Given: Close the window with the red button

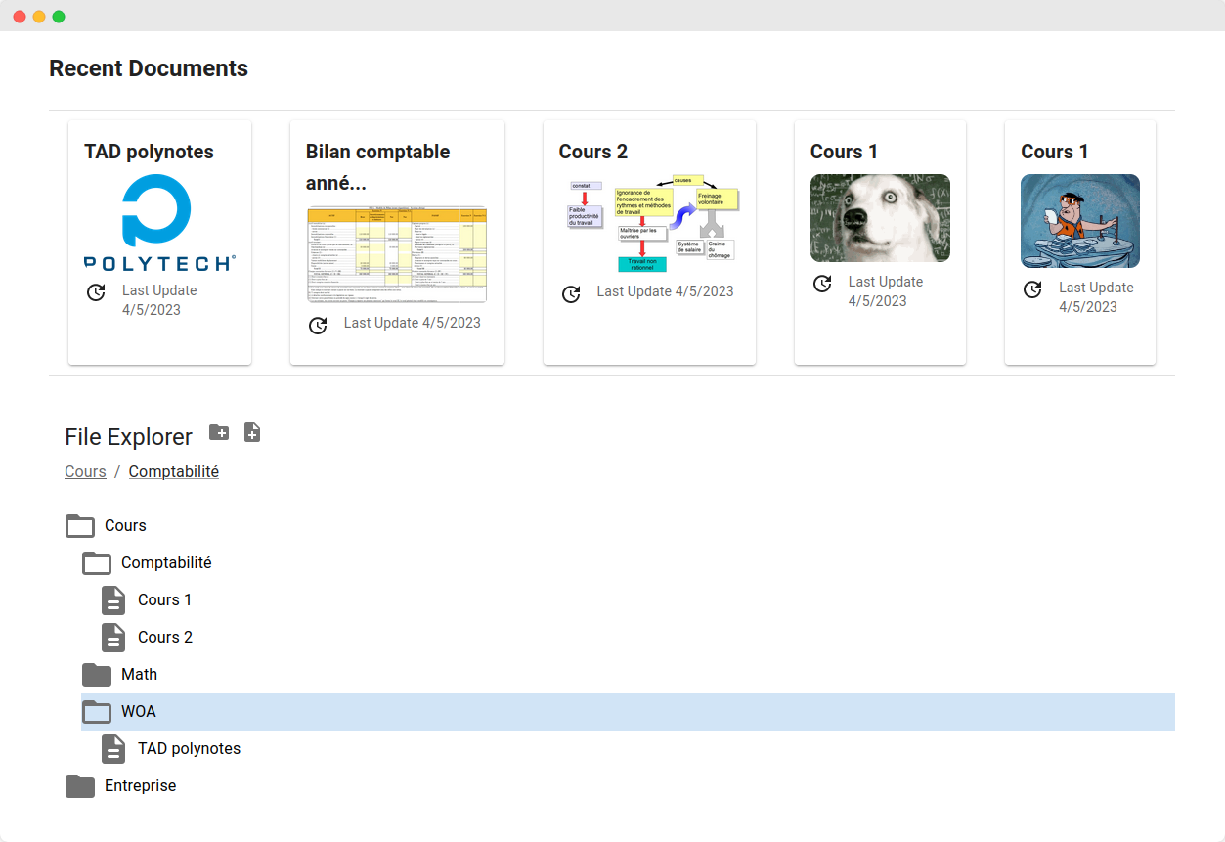Looking at the screenshot, I should click(x=20, y=17).
